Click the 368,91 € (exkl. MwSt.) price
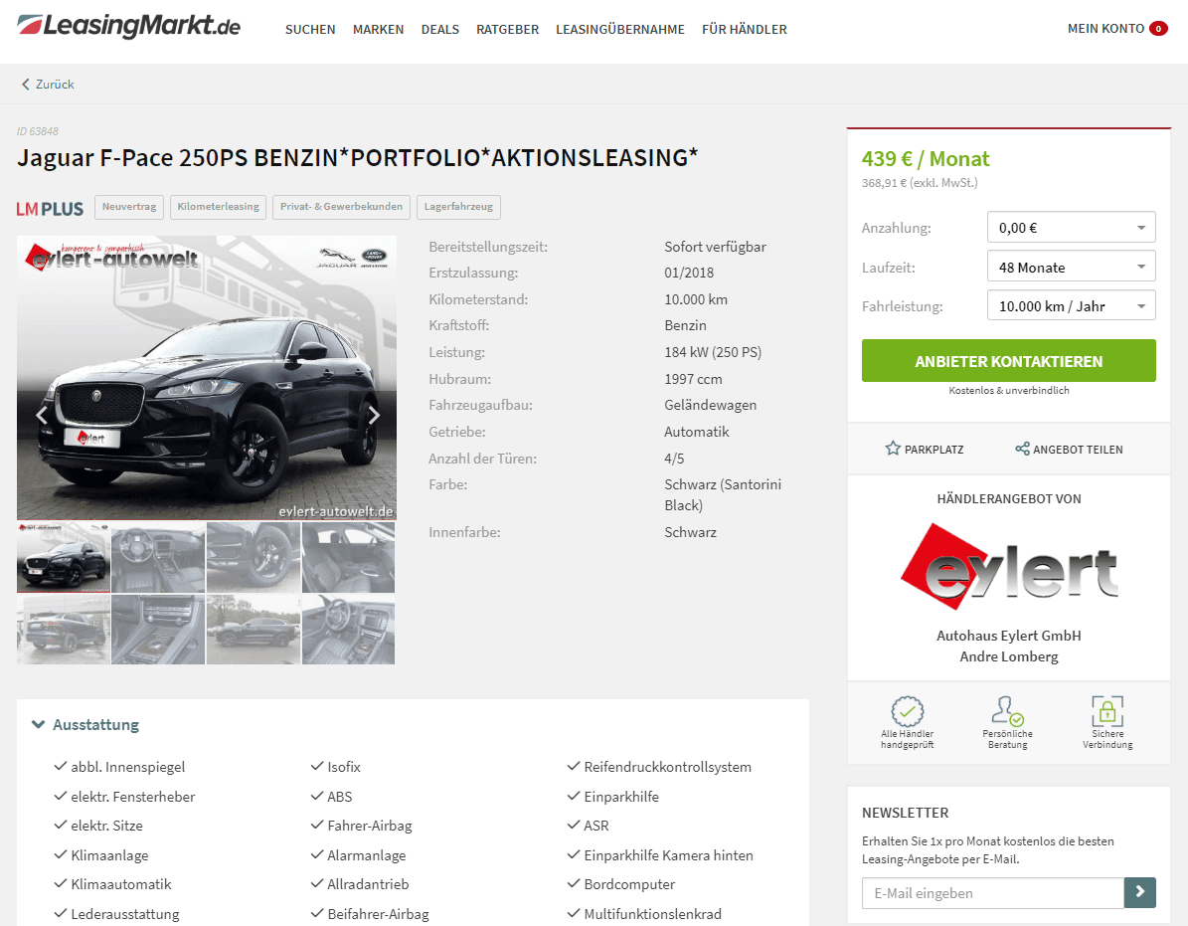The height and width of the screenshot is (926, 1188). tap(920, 183)
